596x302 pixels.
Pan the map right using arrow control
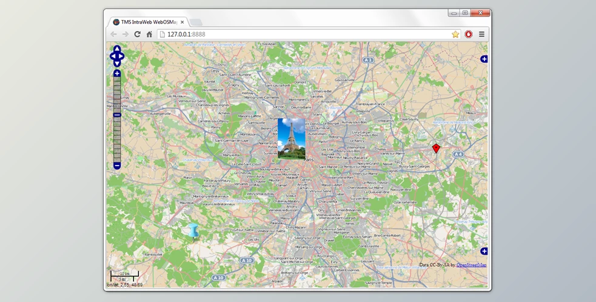[x=122, y=56]
